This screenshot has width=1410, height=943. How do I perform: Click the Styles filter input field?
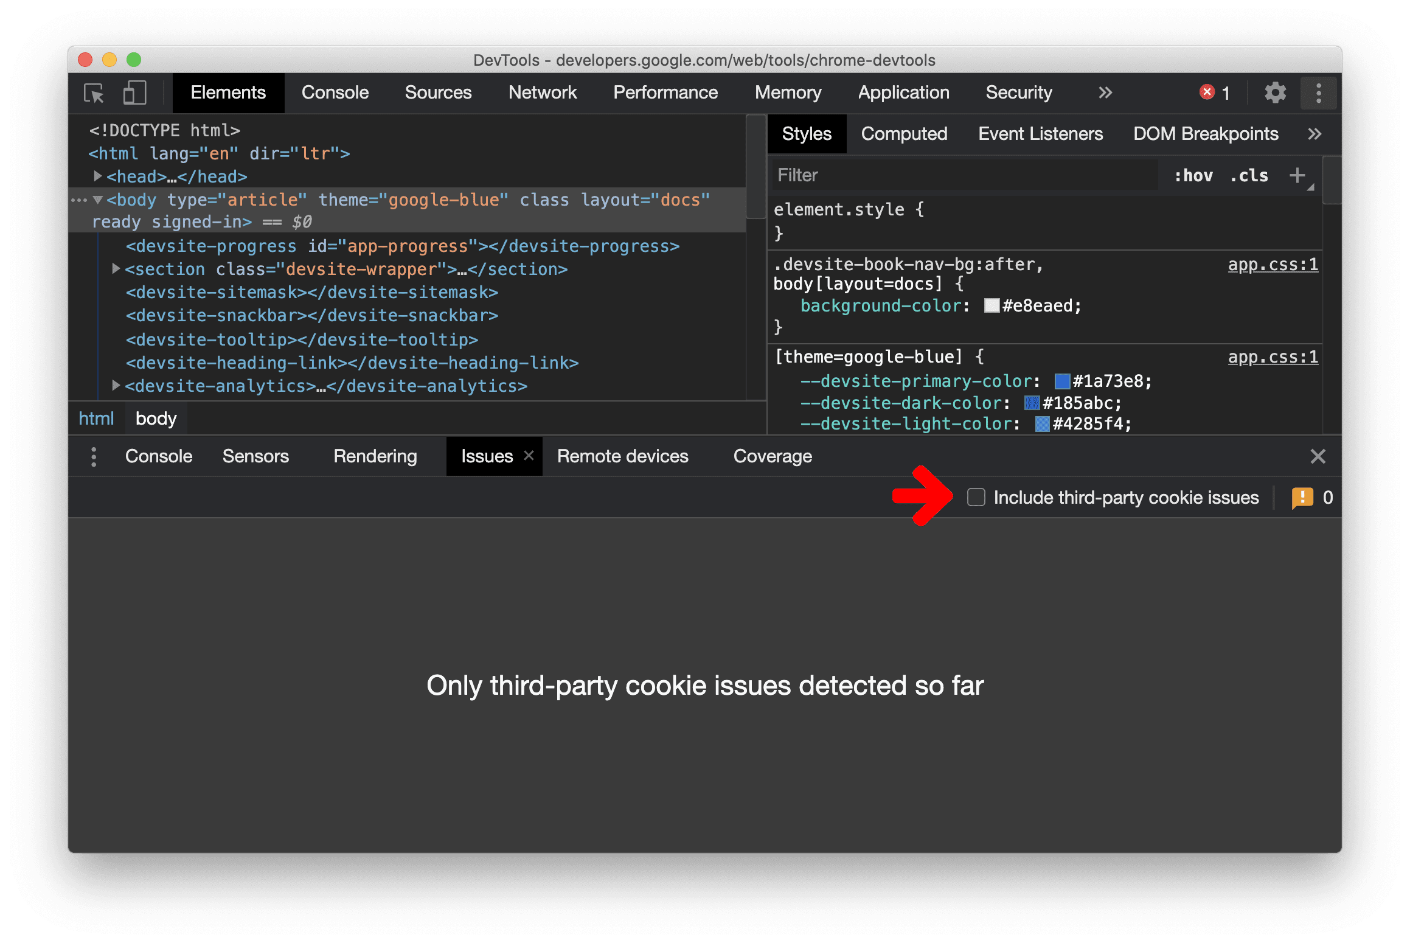pyautogui.click(x=947, y=173)
